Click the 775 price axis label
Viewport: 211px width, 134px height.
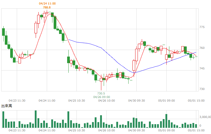[x=202, y=27]
